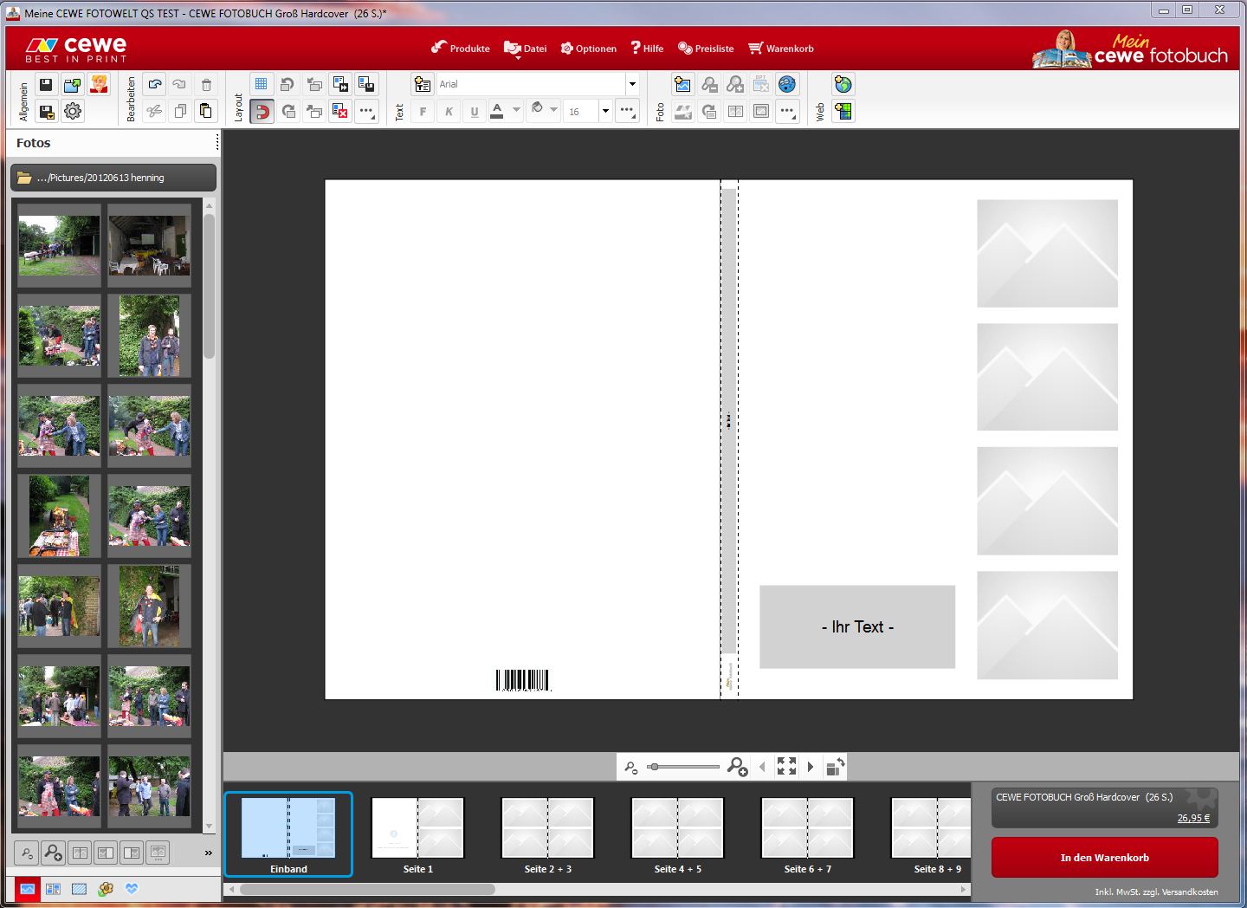Open the Warenkorb from the top menu

[x=781, y=49]
